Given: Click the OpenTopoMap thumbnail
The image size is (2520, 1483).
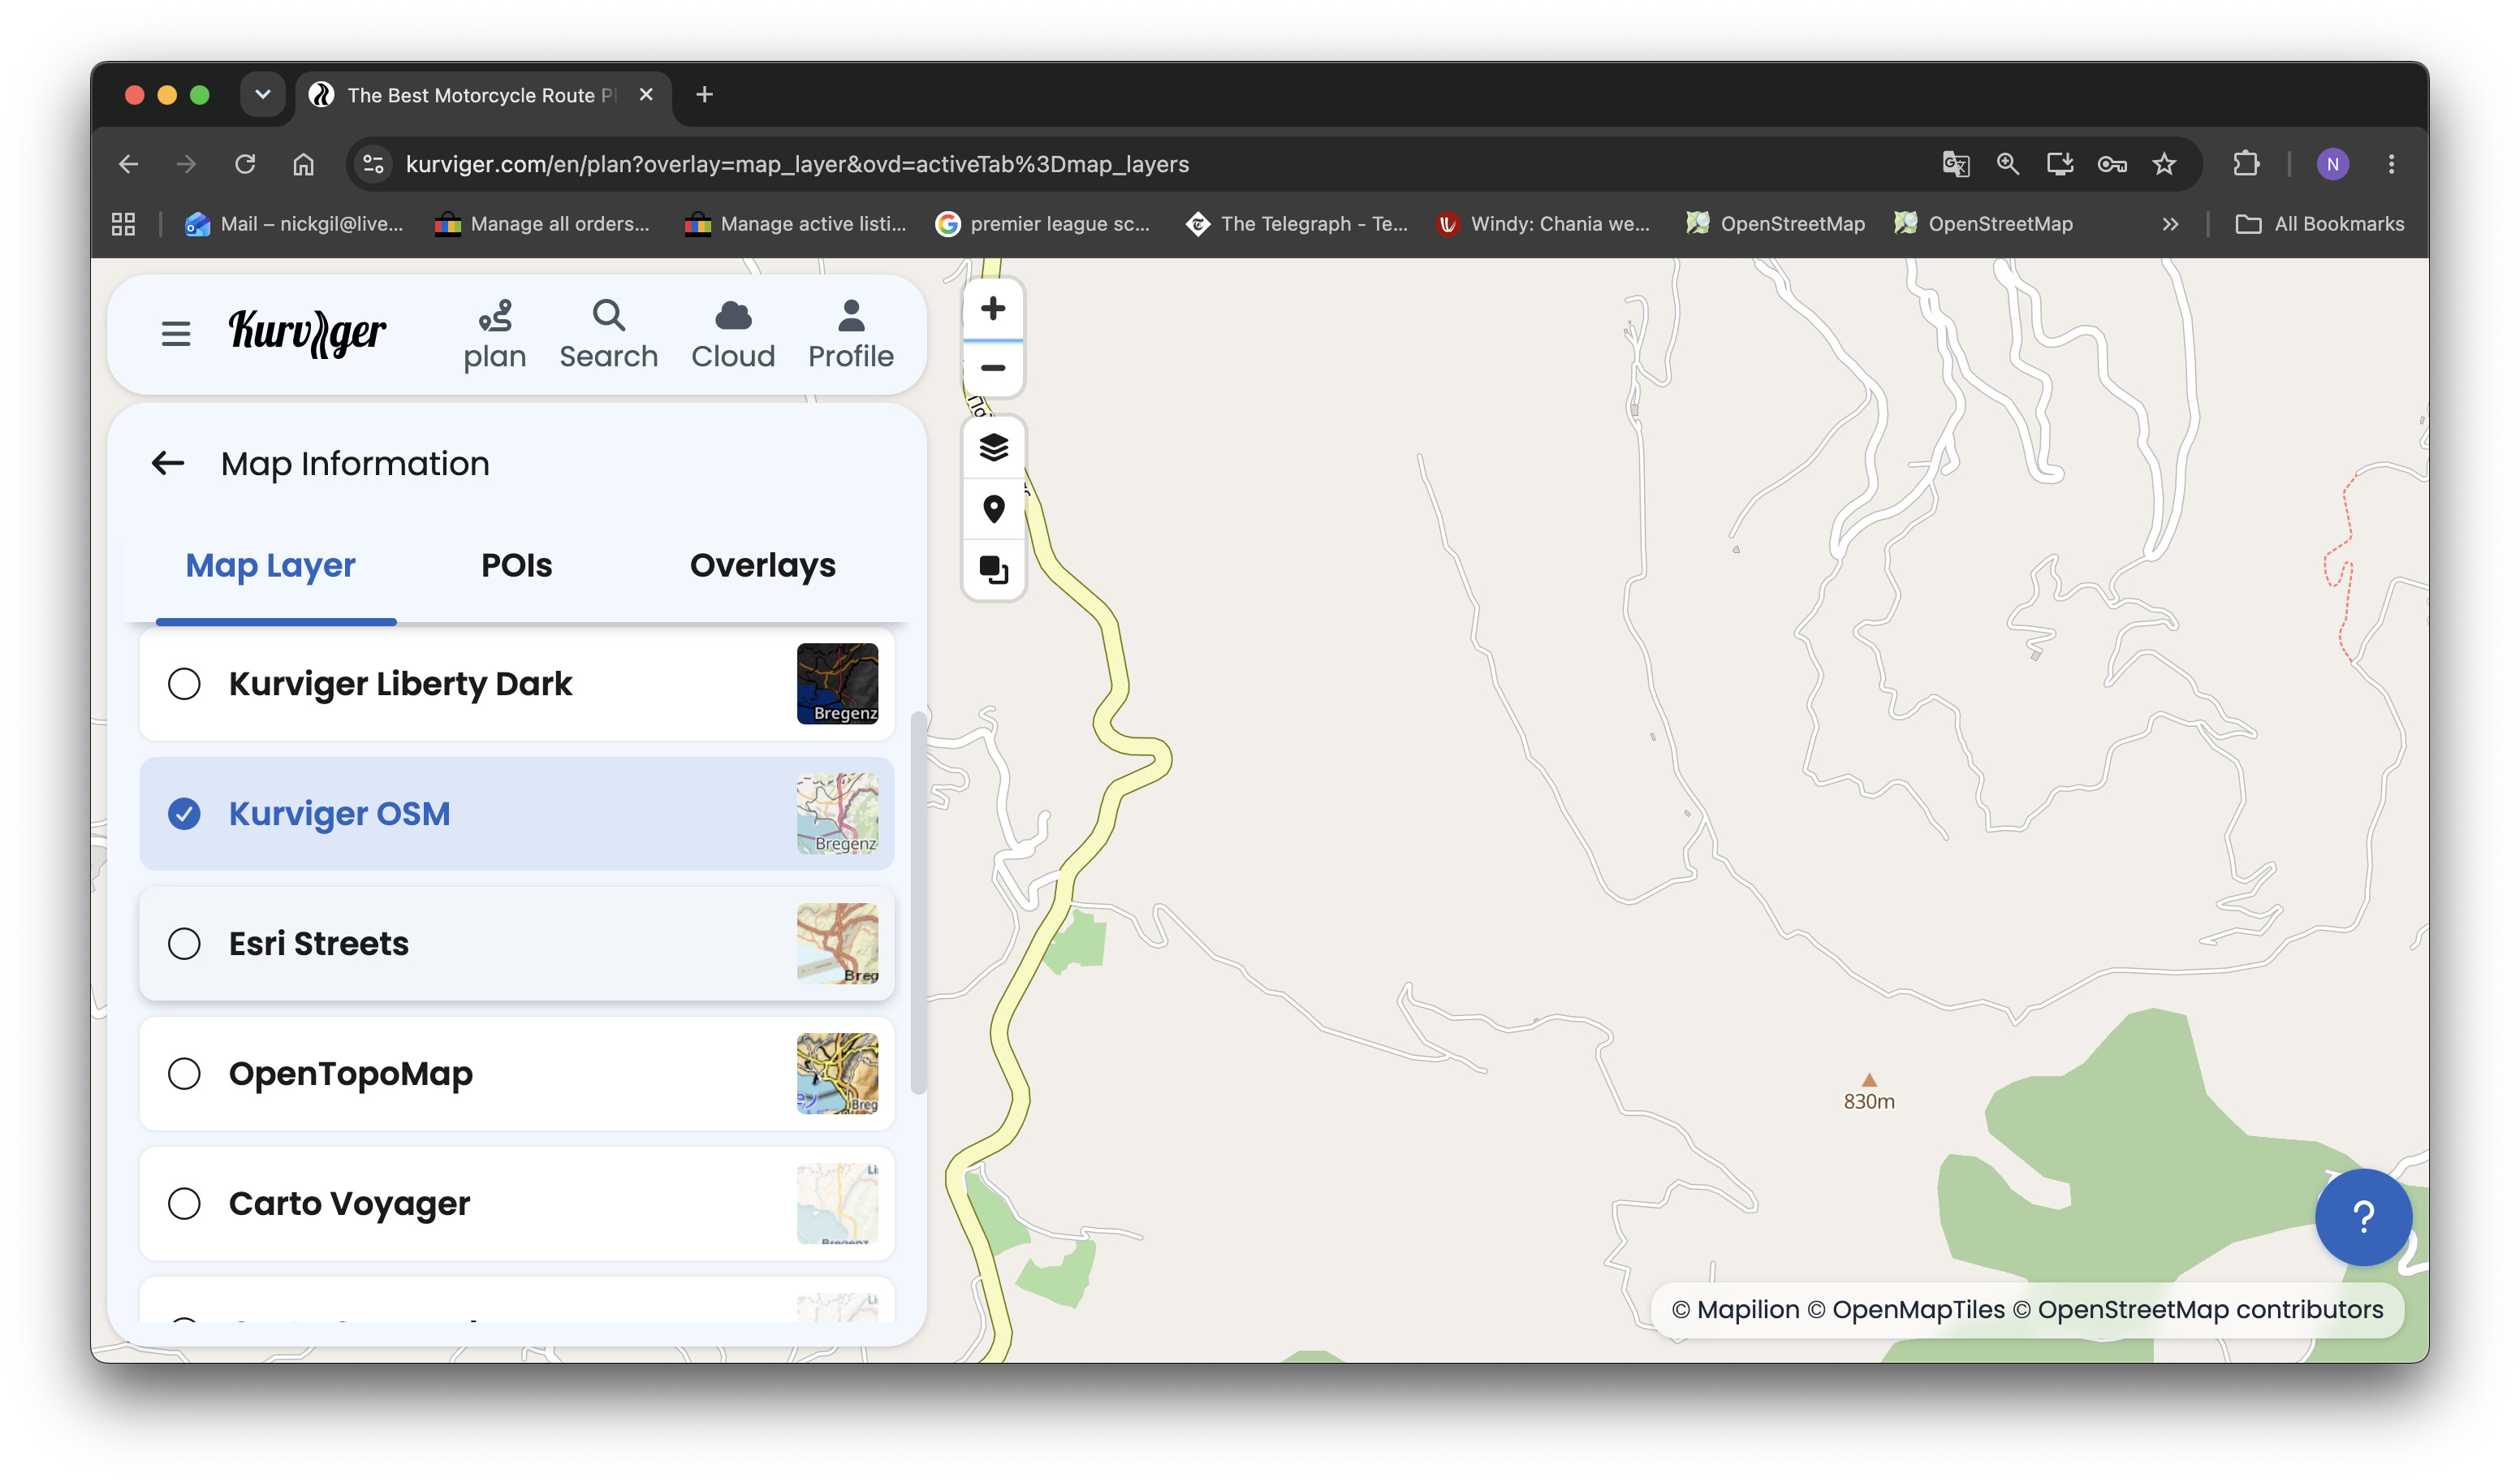Looking at the screenshot, I should (x=838, y=1074).
